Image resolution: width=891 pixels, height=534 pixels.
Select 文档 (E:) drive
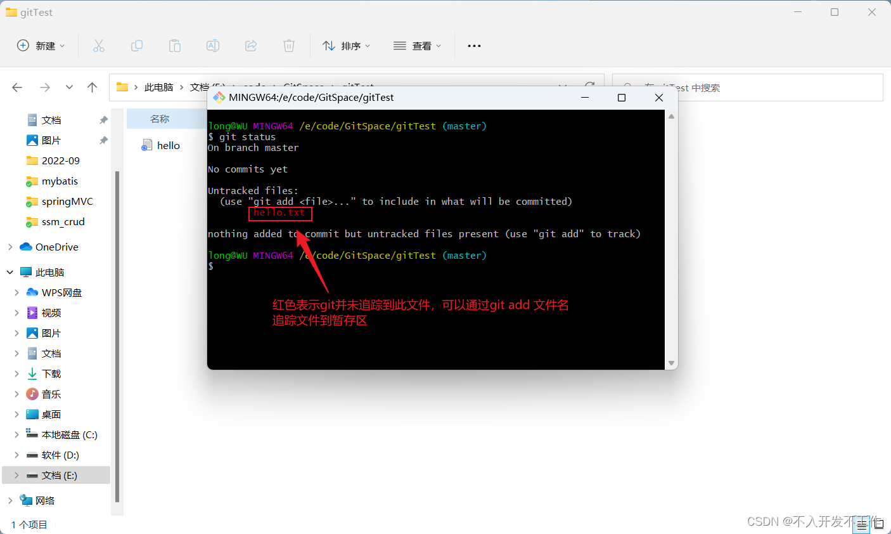tap(59, 475)
